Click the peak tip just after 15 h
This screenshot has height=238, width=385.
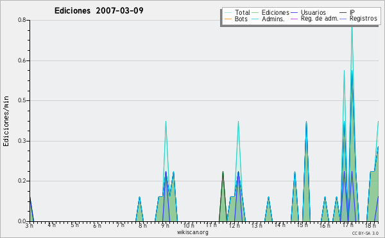coord(306,122)
